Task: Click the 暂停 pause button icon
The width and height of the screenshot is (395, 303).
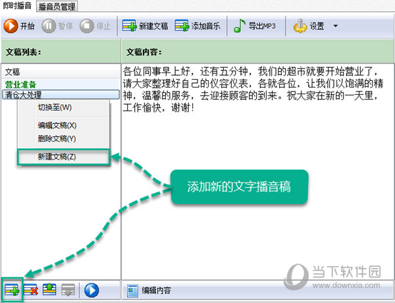Action: tap(48, 26)
